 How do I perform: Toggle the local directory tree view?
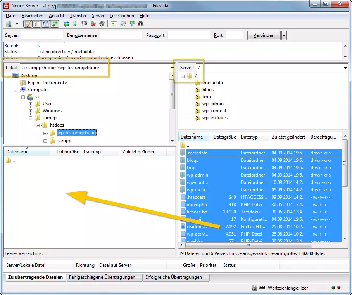click(37, 24)
